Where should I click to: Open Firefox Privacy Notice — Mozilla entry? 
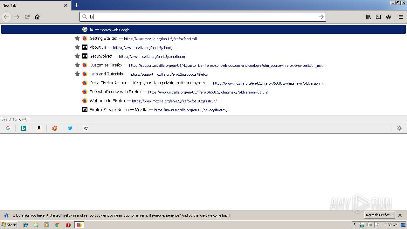point(203,109)
